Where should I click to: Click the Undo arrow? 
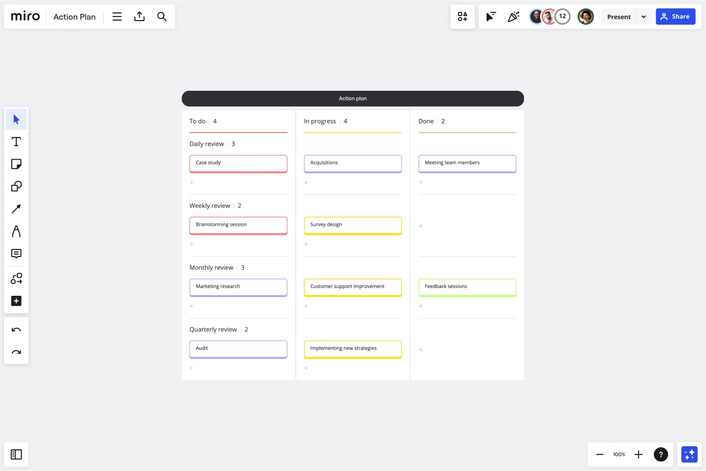[16, 330]
